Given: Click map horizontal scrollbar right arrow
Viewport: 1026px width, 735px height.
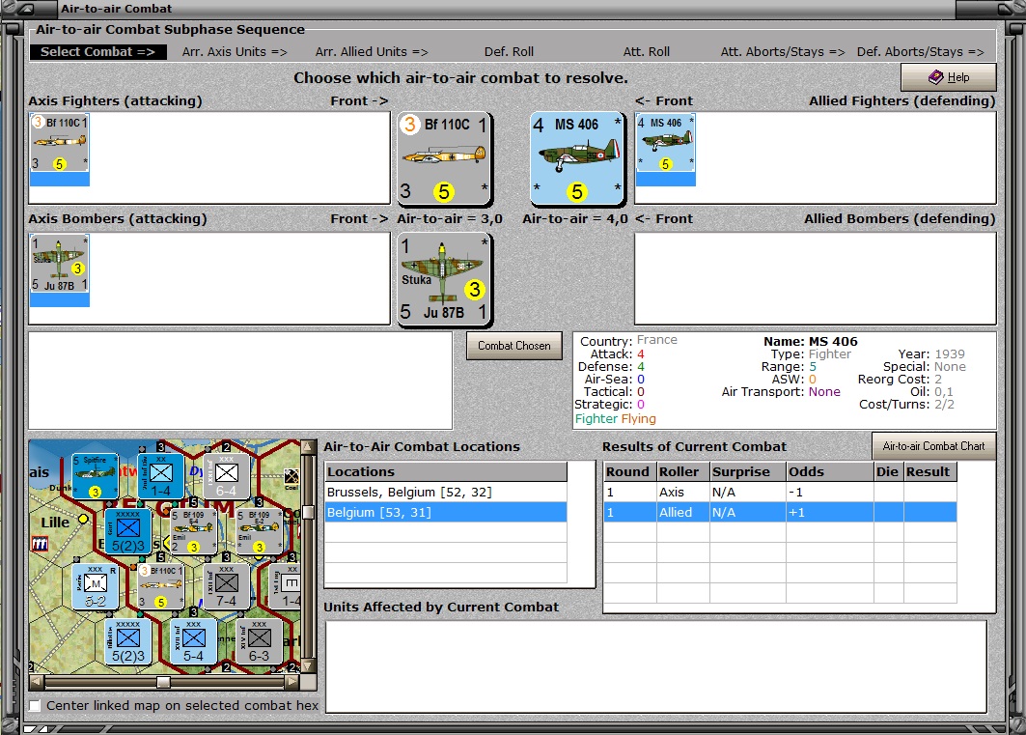Looking at the screenshot, I should pos(292,682).
